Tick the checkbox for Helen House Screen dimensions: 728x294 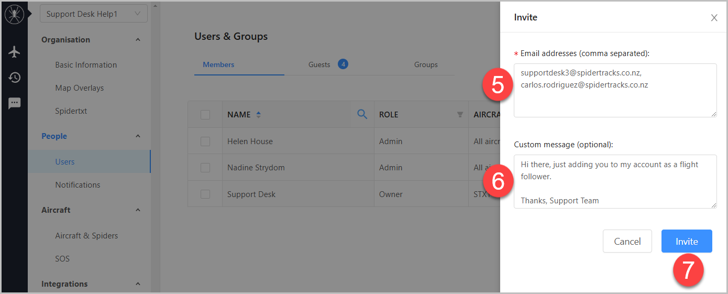point(205,141)
